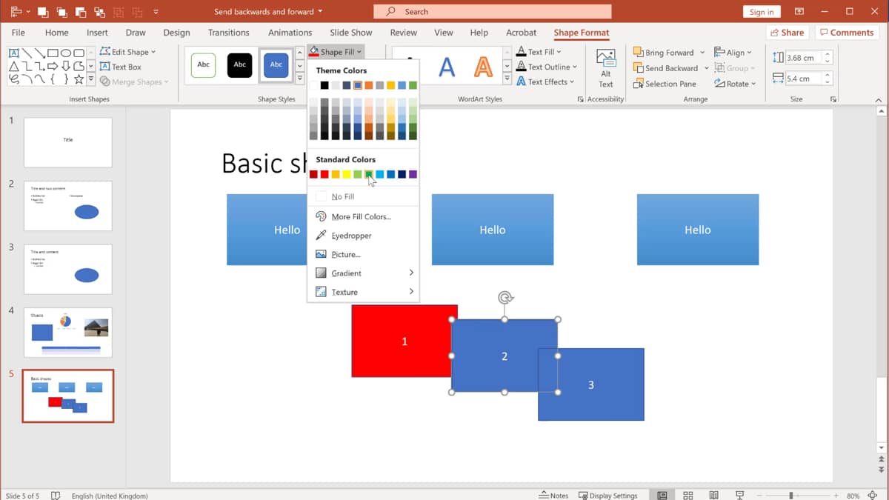
Task: Open the Shape Fill dropdown arrow
Action: pos(360,52)
